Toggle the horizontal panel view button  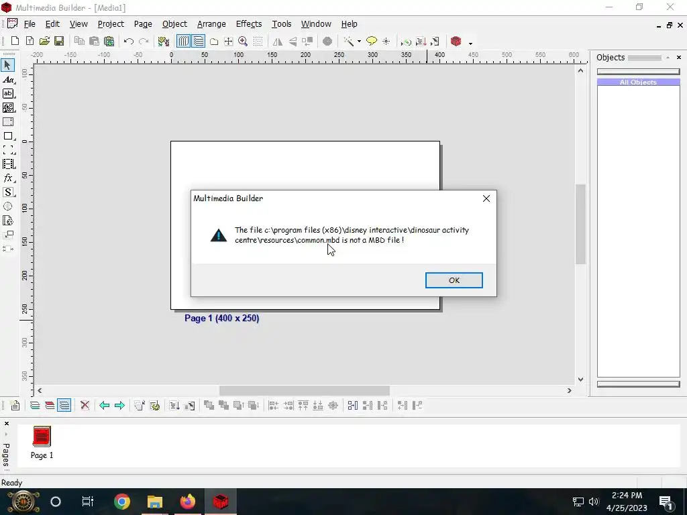(199, 41)
